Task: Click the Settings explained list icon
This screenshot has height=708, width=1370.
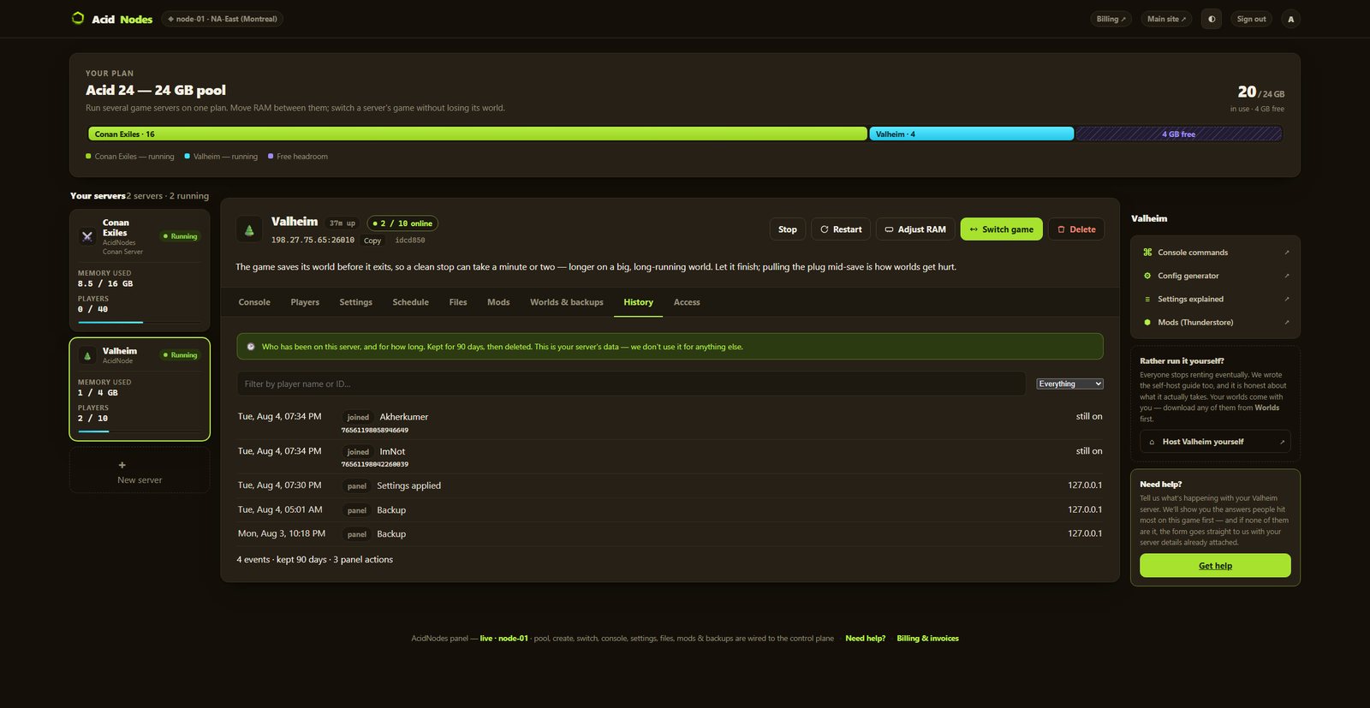Action: pyautogui.click(x=1147, y=299)
